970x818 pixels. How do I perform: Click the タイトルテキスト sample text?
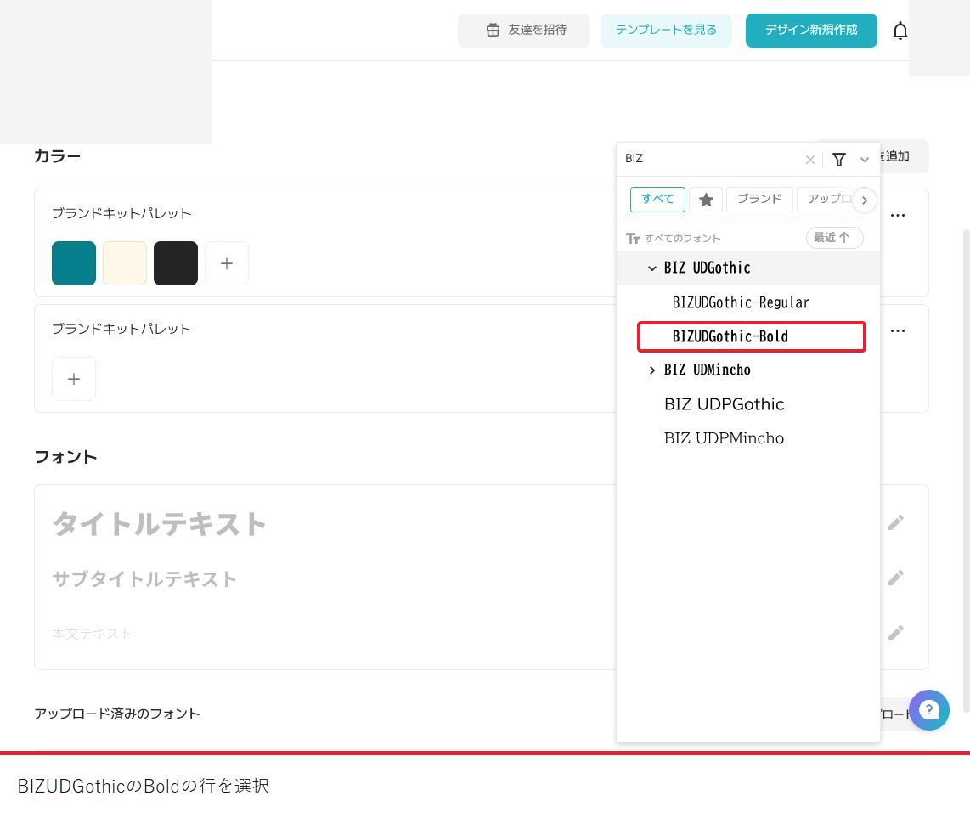pos(159,524)
